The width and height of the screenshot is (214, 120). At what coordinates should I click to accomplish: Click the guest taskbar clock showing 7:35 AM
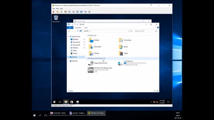tap(162, 102)
